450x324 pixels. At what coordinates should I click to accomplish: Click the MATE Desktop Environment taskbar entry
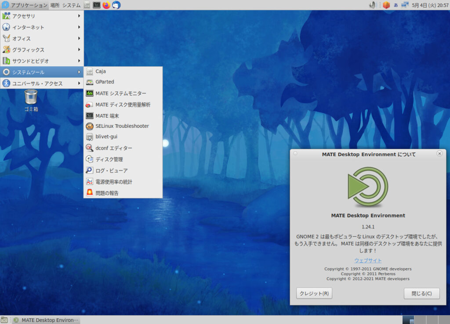[x=47, y=320]
